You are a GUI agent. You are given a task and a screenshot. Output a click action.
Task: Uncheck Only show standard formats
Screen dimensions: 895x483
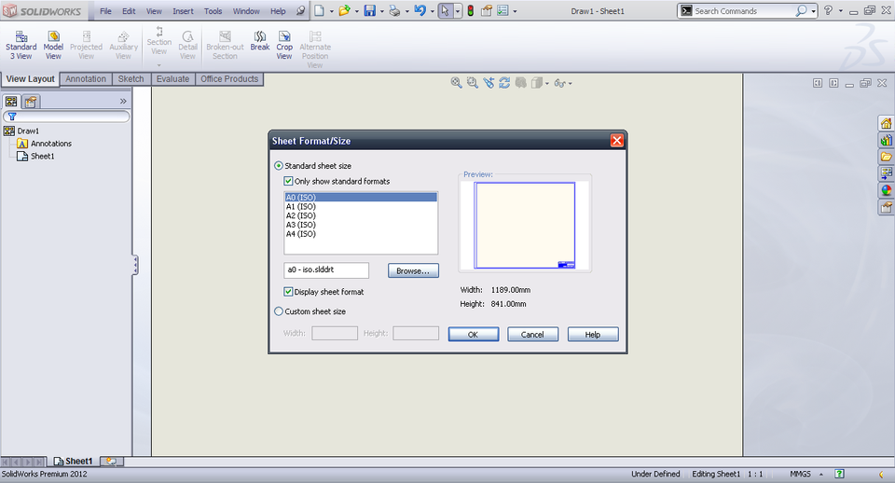point(289,181)
